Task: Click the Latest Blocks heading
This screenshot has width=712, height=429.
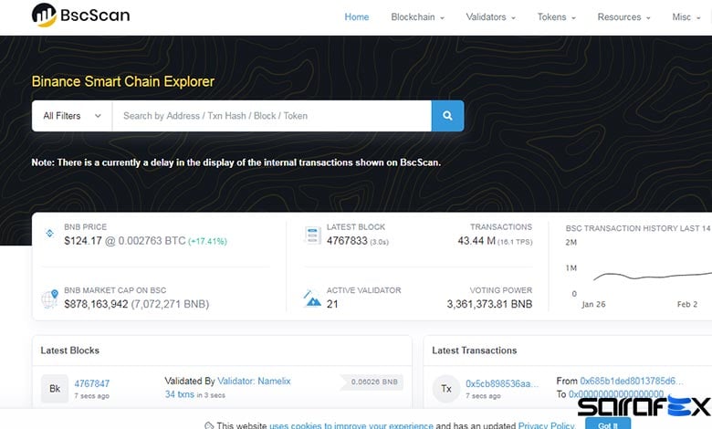Action: [x=69, y=351]
